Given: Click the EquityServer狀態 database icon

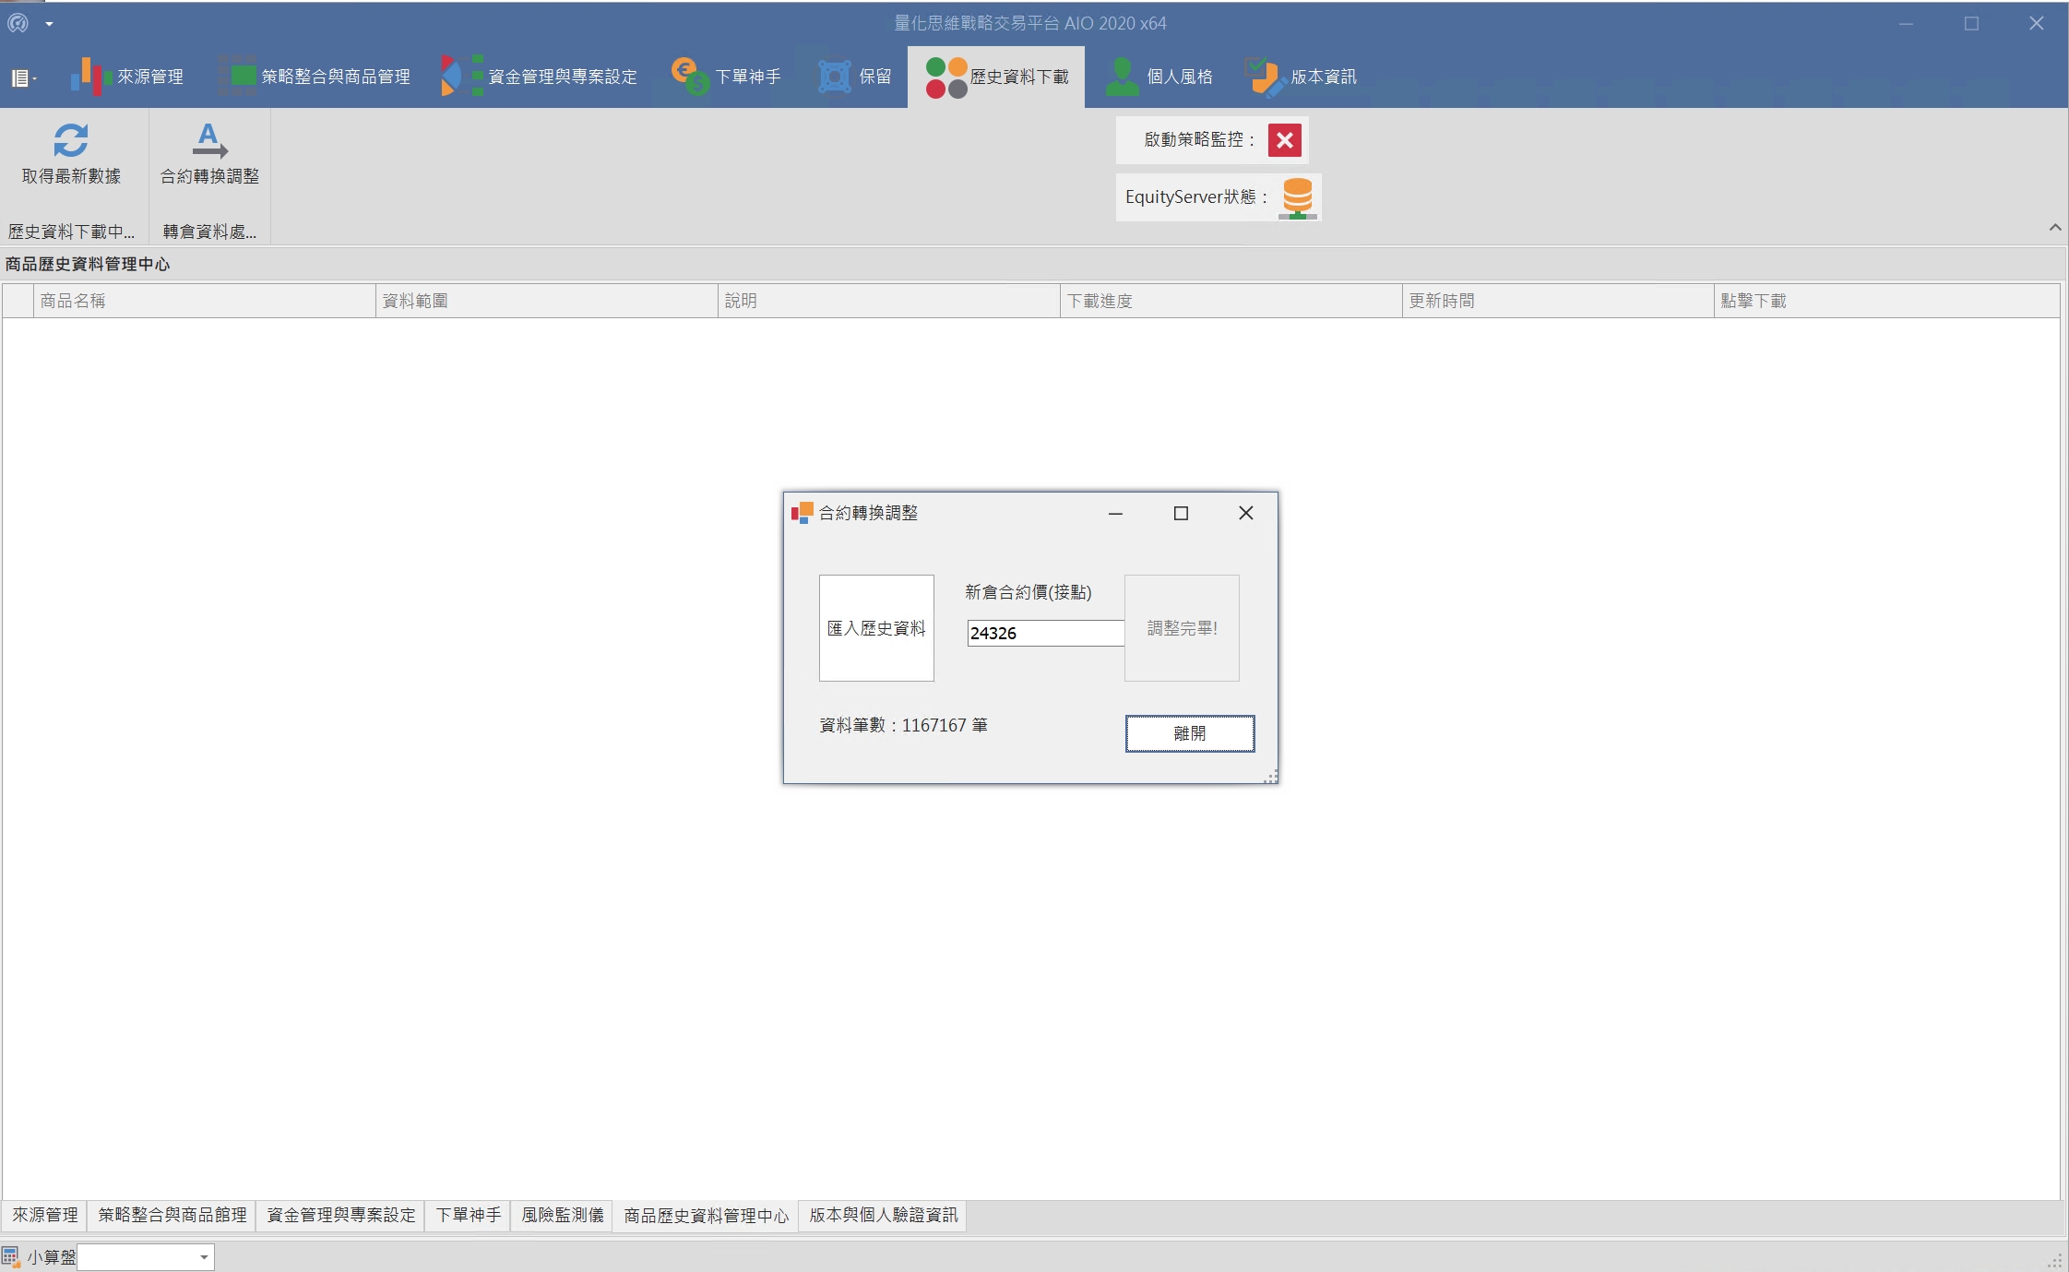Looking at the screenshot, I should click(1297, 197).
